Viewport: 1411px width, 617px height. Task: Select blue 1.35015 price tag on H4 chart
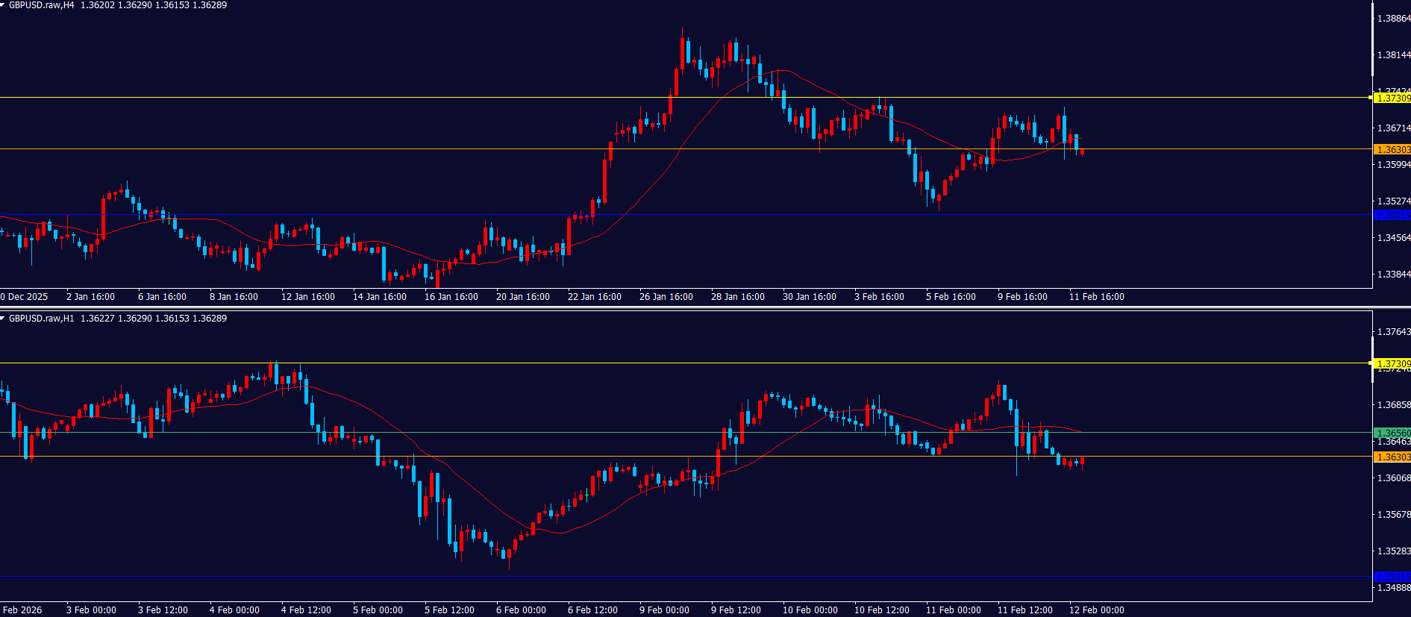pyautogui.click(x=1392, y=216)
